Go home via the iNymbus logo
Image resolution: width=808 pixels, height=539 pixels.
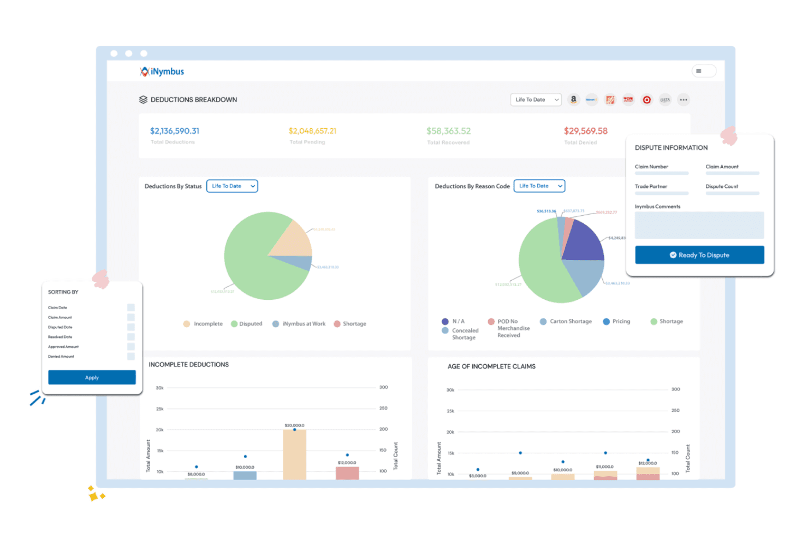[x=162, y=72]
